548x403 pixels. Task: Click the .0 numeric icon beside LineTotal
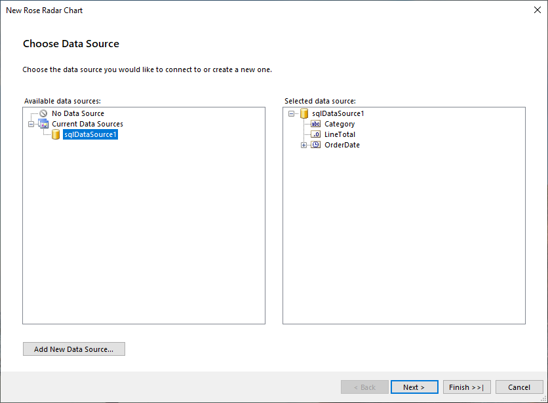pyautogui.click(x=315, y=134)
